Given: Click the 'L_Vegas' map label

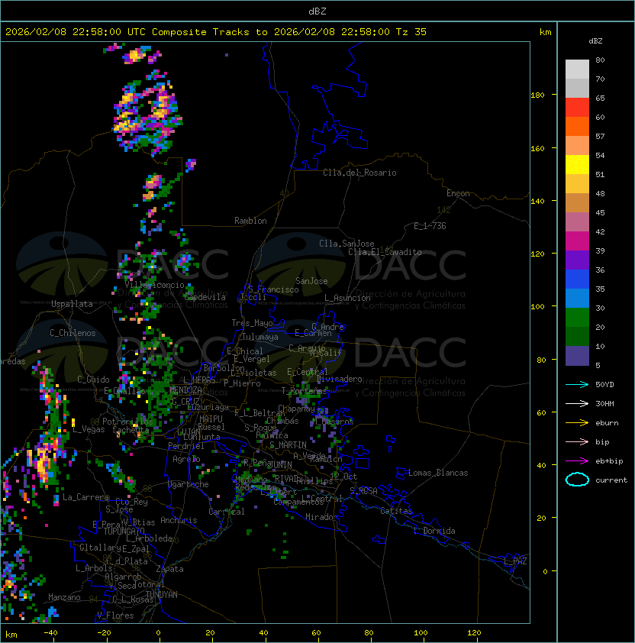Looking at the screenshot, I should (89, 429).
